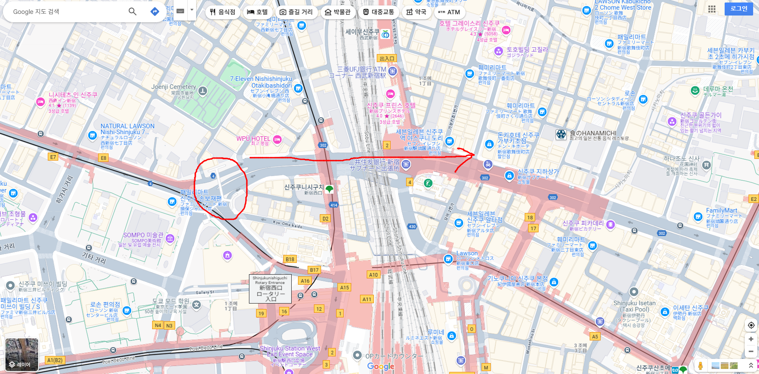This screenshot has width=759, height=374.
Task: Open the 토호빌딩 고질라 marker
Action: coord(498,51)
